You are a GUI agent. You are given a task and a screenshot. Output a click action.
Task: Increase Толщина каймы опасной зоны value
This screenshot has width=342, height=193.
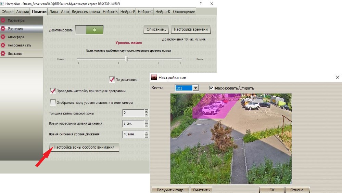coord(147,111)
